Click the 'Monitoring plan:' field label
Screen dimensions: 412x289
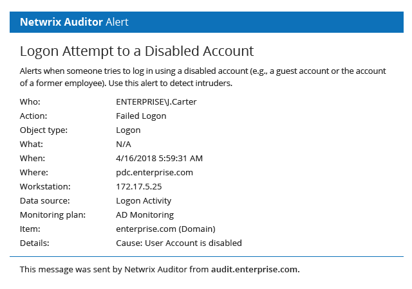pyautogui.click(x=52, y=215)
